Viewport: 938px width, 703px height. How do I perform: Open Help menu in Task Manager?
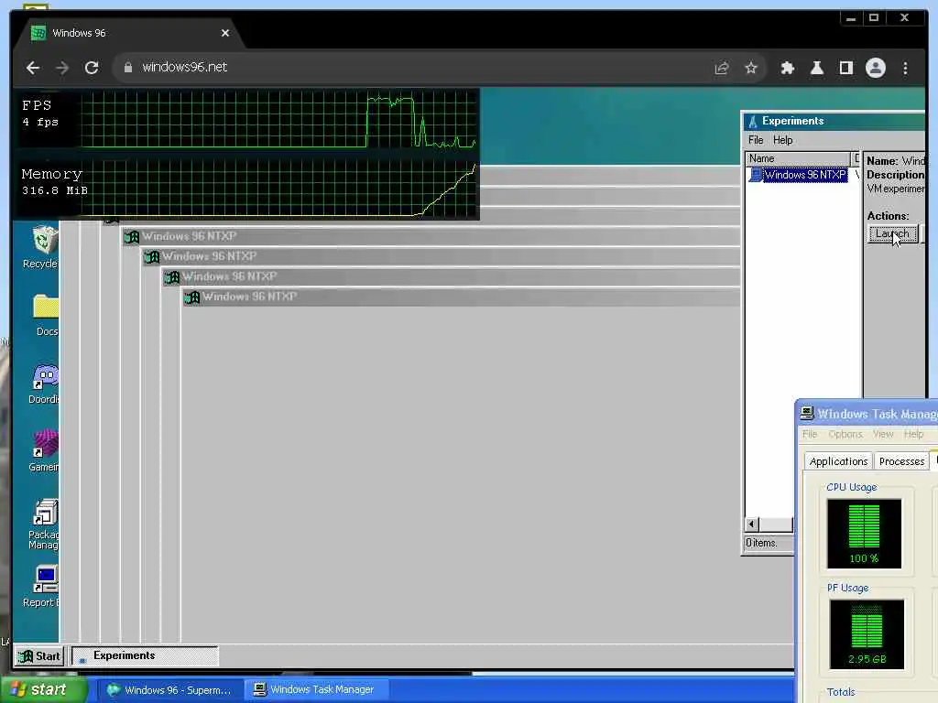tap(913, 434)
